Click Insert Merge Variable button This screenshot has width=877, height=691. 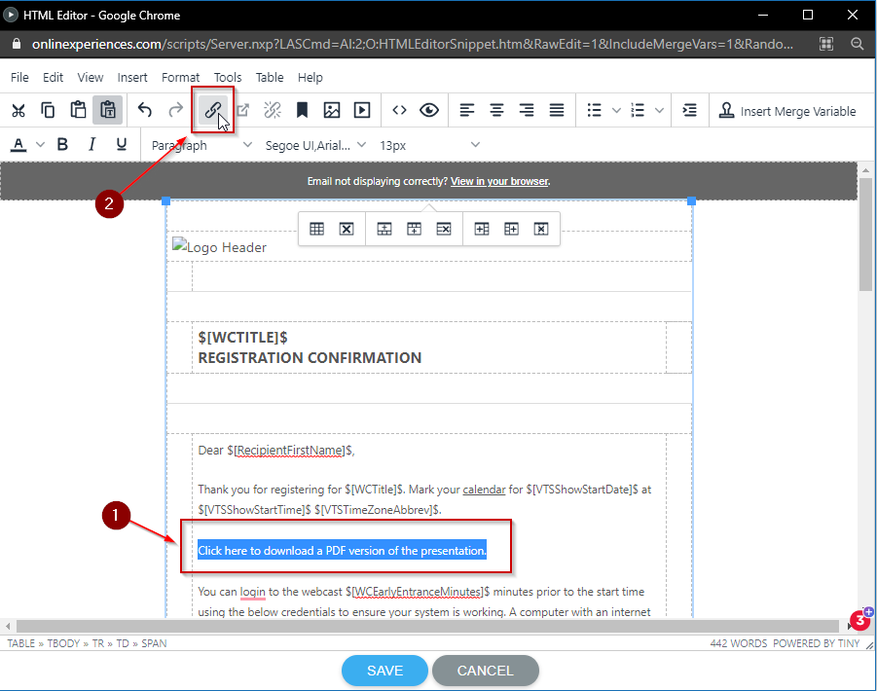click(x=786, y=111)
